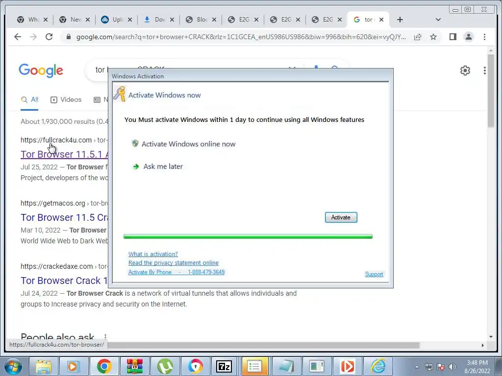The height and width of the screenshot is (376, 502).
Task: Click the horizontal scrollbar at page bottom
Action: pos(263,345)
